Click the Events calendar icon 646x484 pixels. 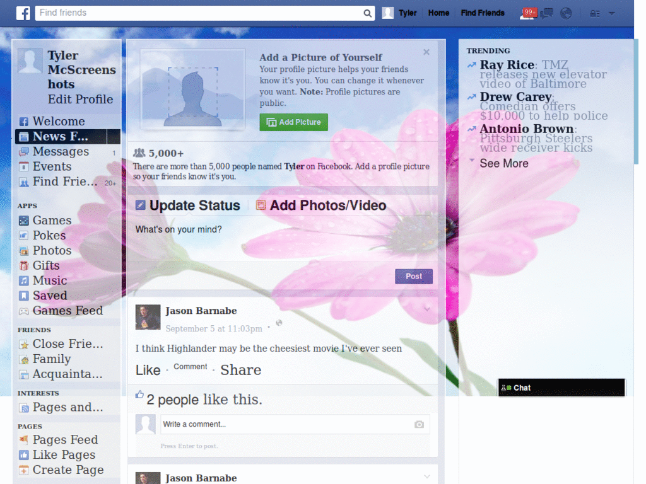[x=24, y=166]
